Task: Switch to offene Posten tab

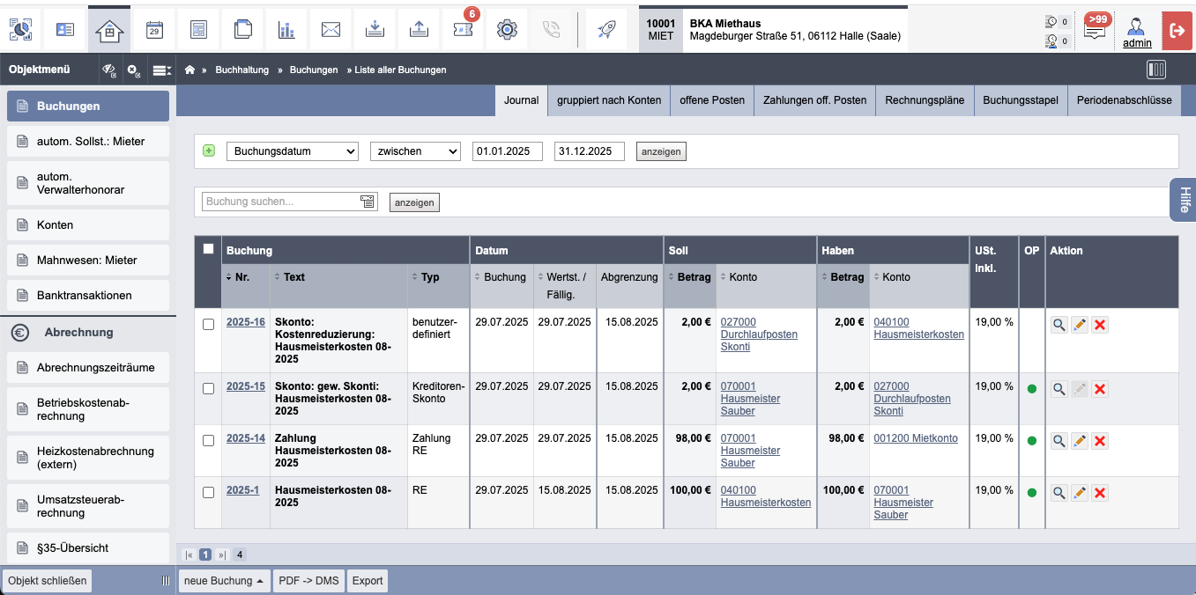Action: click(x=712, y=100)
